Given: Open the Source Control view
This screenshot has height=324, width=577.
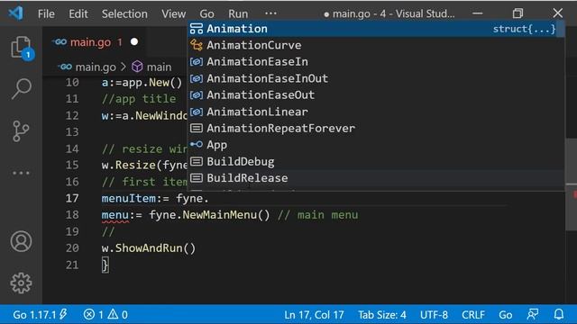Looking at the screenshot, I should point(21,130).
